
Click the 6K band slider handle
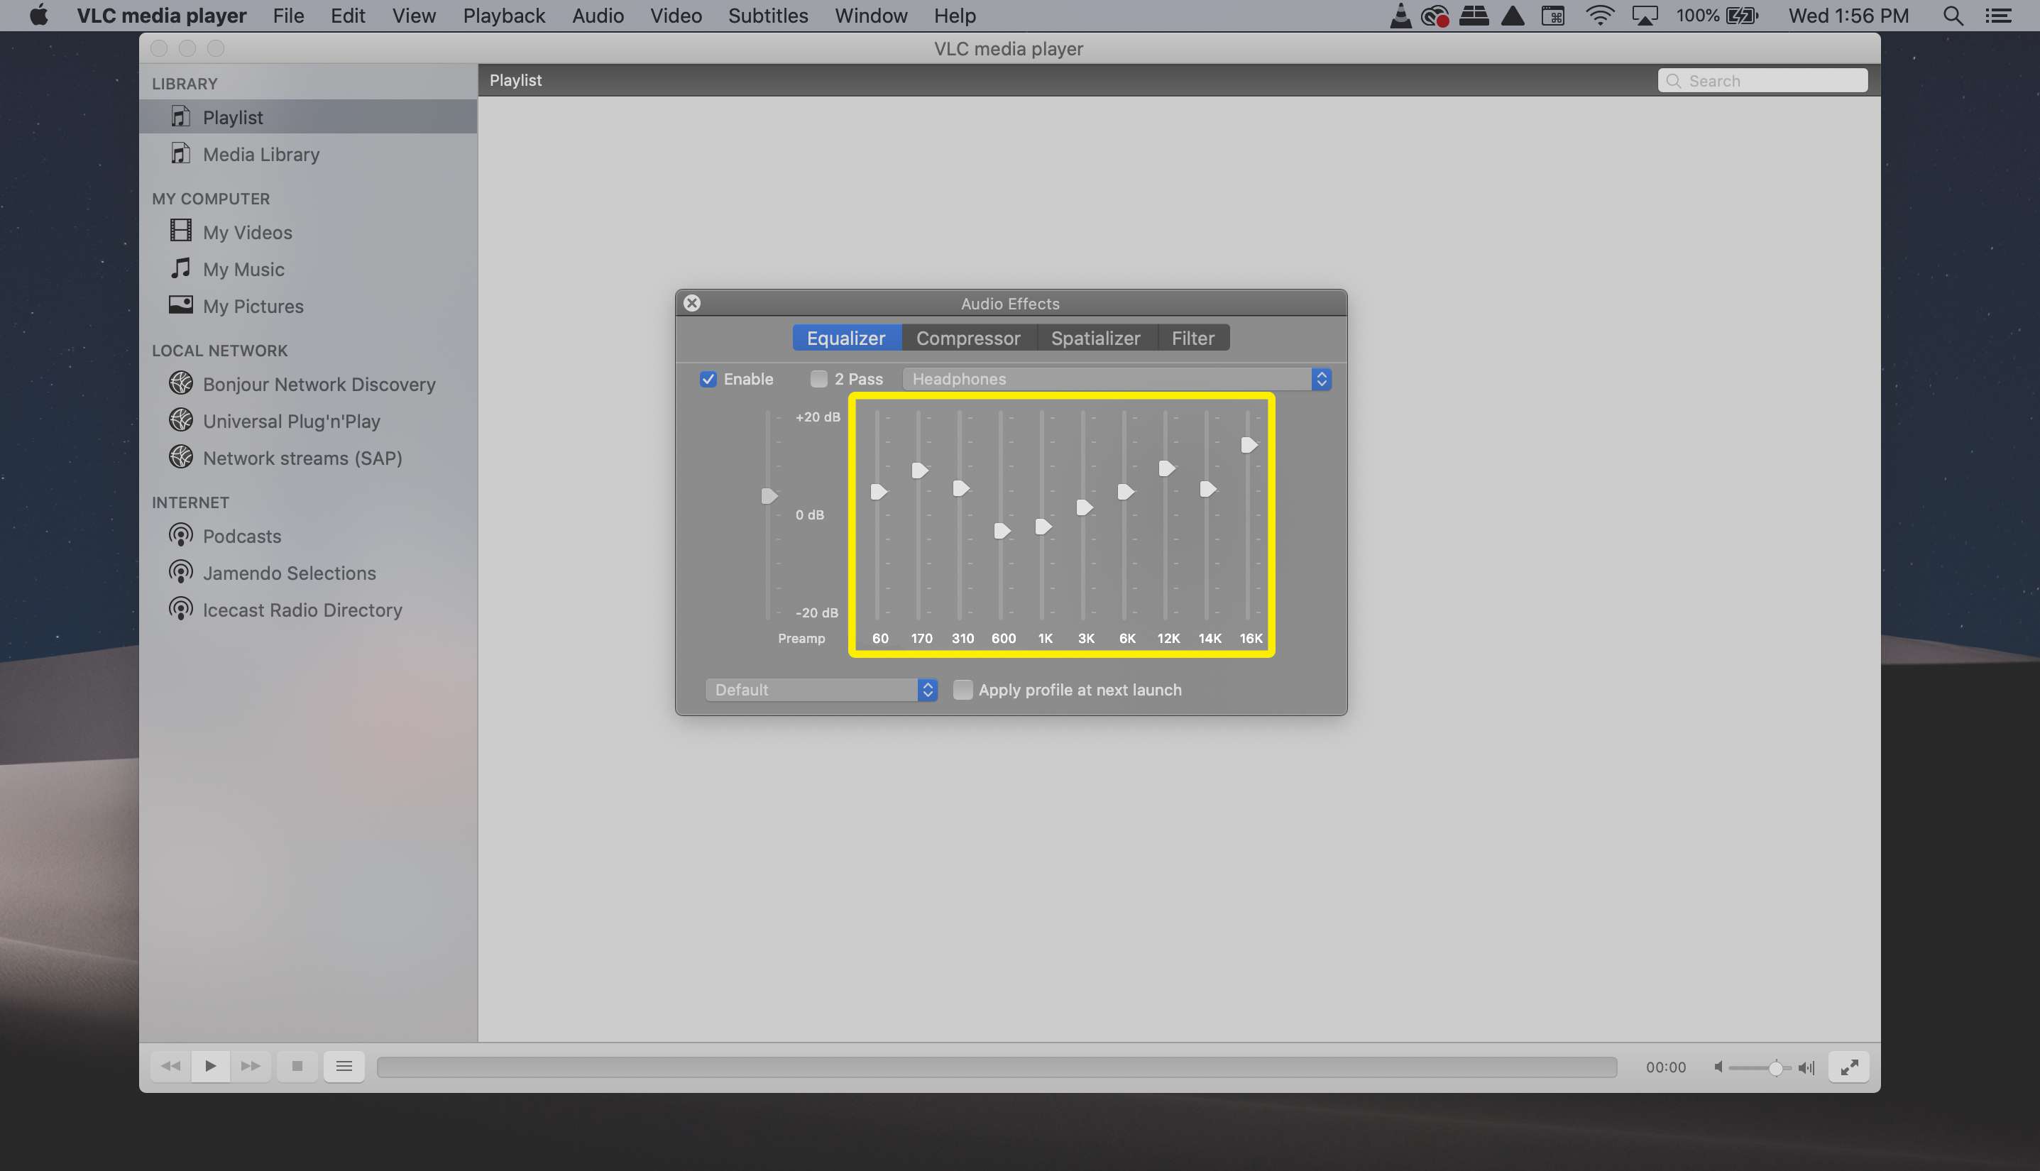pos(1125,491)
